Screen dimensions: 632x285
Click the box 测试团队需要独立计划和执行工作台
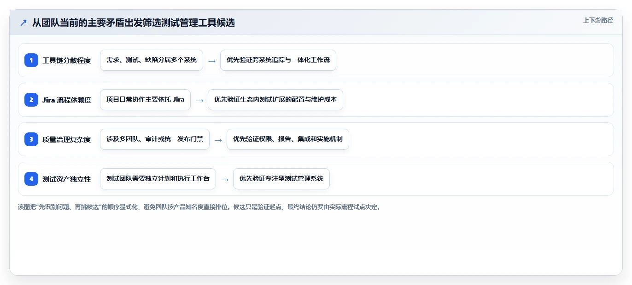click(x=158, y=179)
